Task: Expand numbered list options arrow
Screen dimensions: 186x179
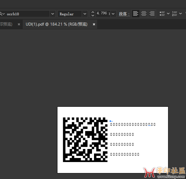Action: click(x=181, y=14)
